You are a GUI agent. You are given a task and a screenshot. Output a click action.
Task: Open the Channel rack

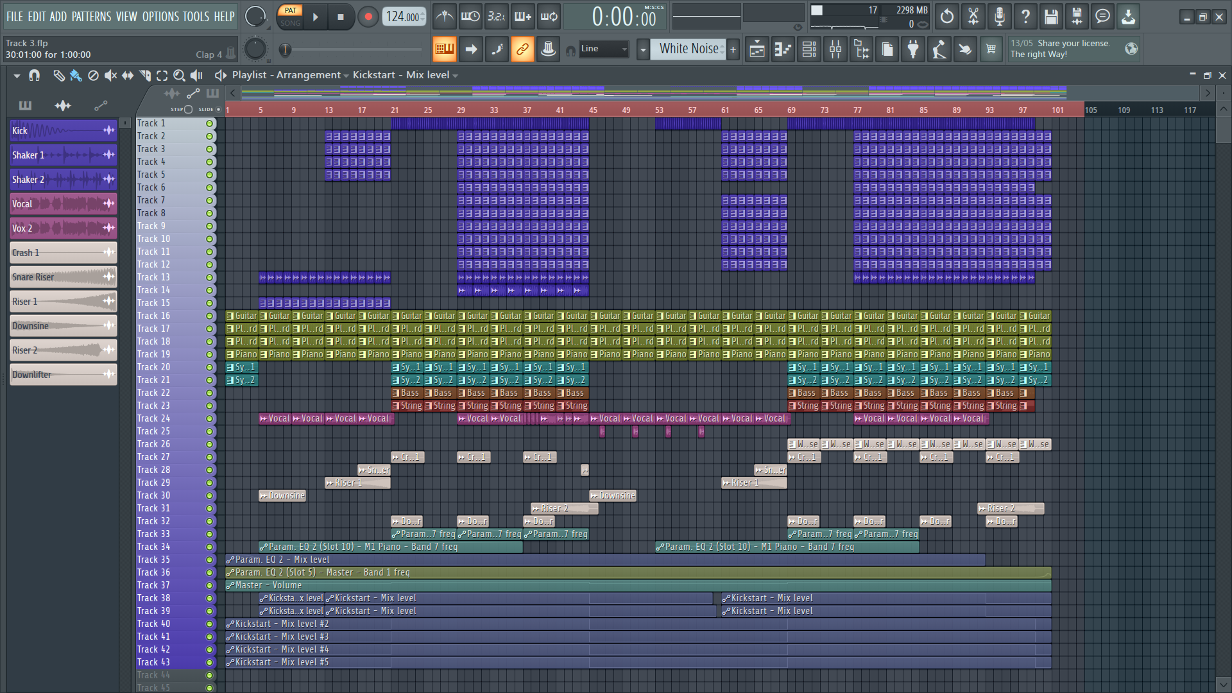[x=809, y=49]
